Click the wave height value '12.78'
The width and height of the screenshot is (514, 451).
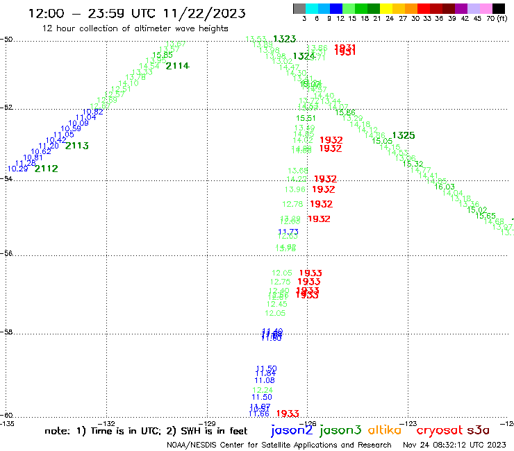(292, 204)
